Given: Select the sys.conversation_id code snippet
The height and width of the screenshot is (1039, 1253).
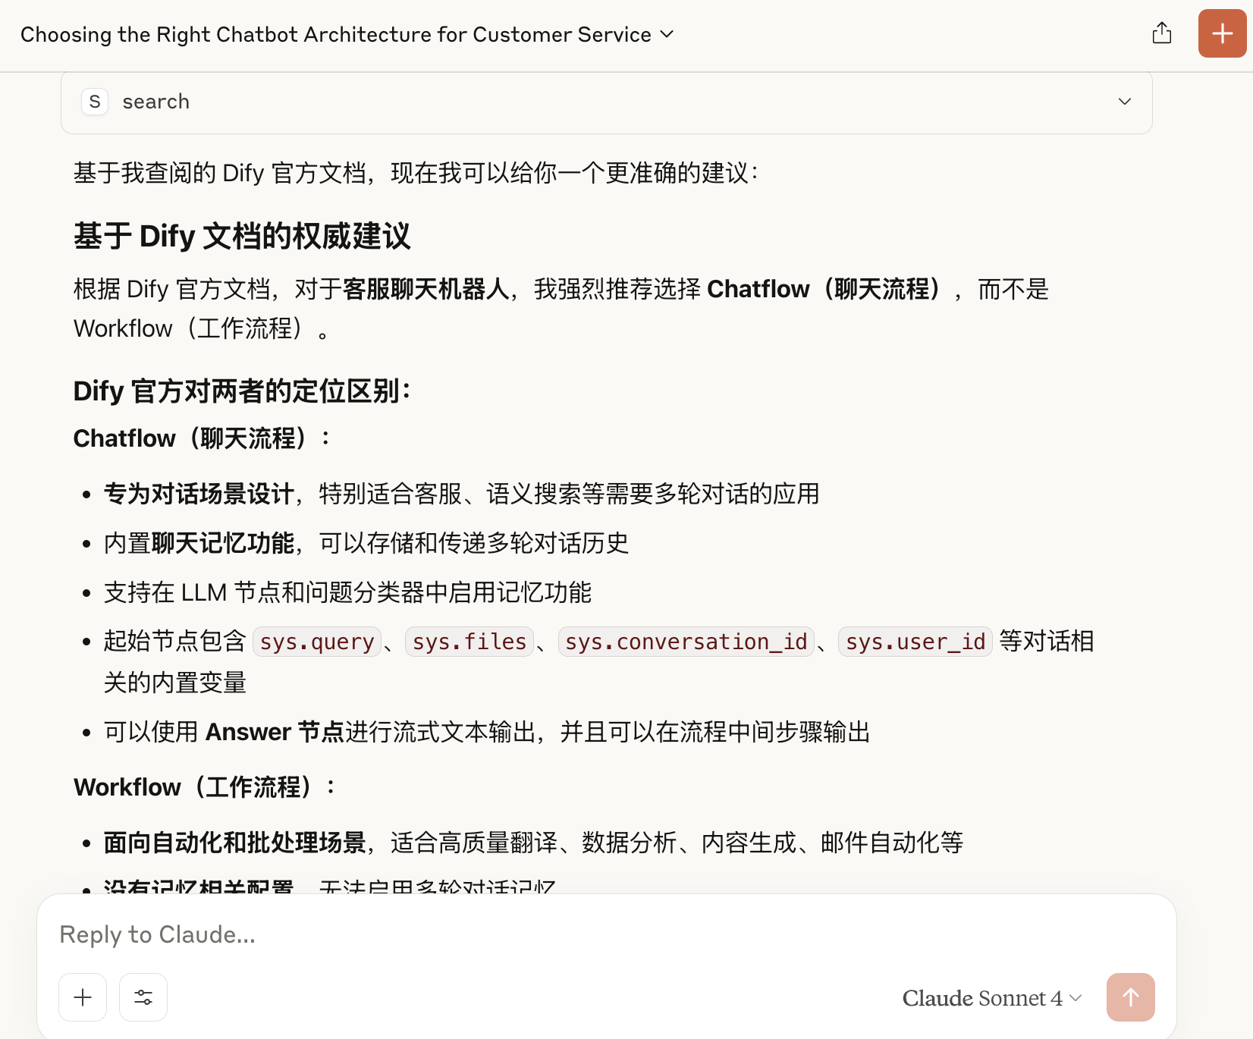Looking at the screenshot, I should tap(686, 642).
